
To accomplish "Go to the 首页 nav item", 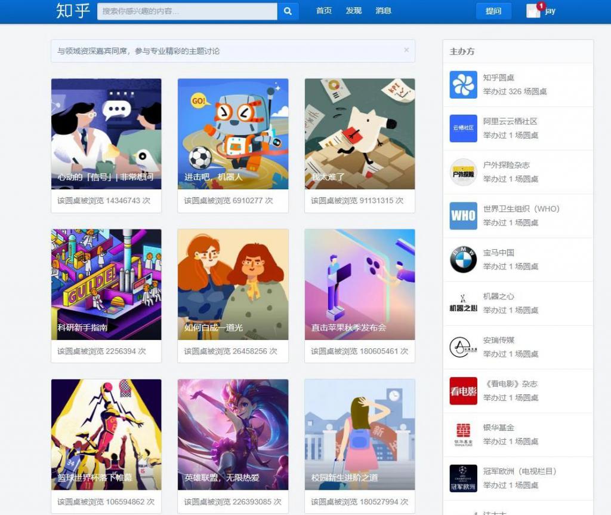I will (324, 11).
